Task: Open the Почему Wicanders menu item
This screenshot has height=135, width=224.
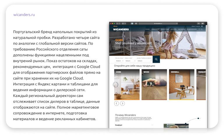Action: coord(192,29)
